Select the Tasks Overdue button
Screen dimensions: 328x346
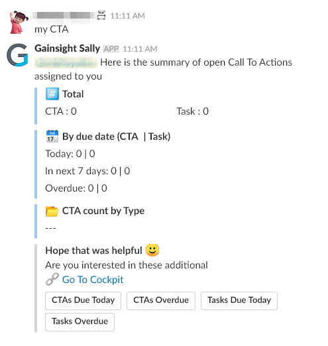(x=80, y=322)
